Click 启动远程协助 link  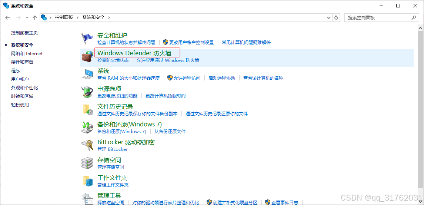(x=222, y=78)
